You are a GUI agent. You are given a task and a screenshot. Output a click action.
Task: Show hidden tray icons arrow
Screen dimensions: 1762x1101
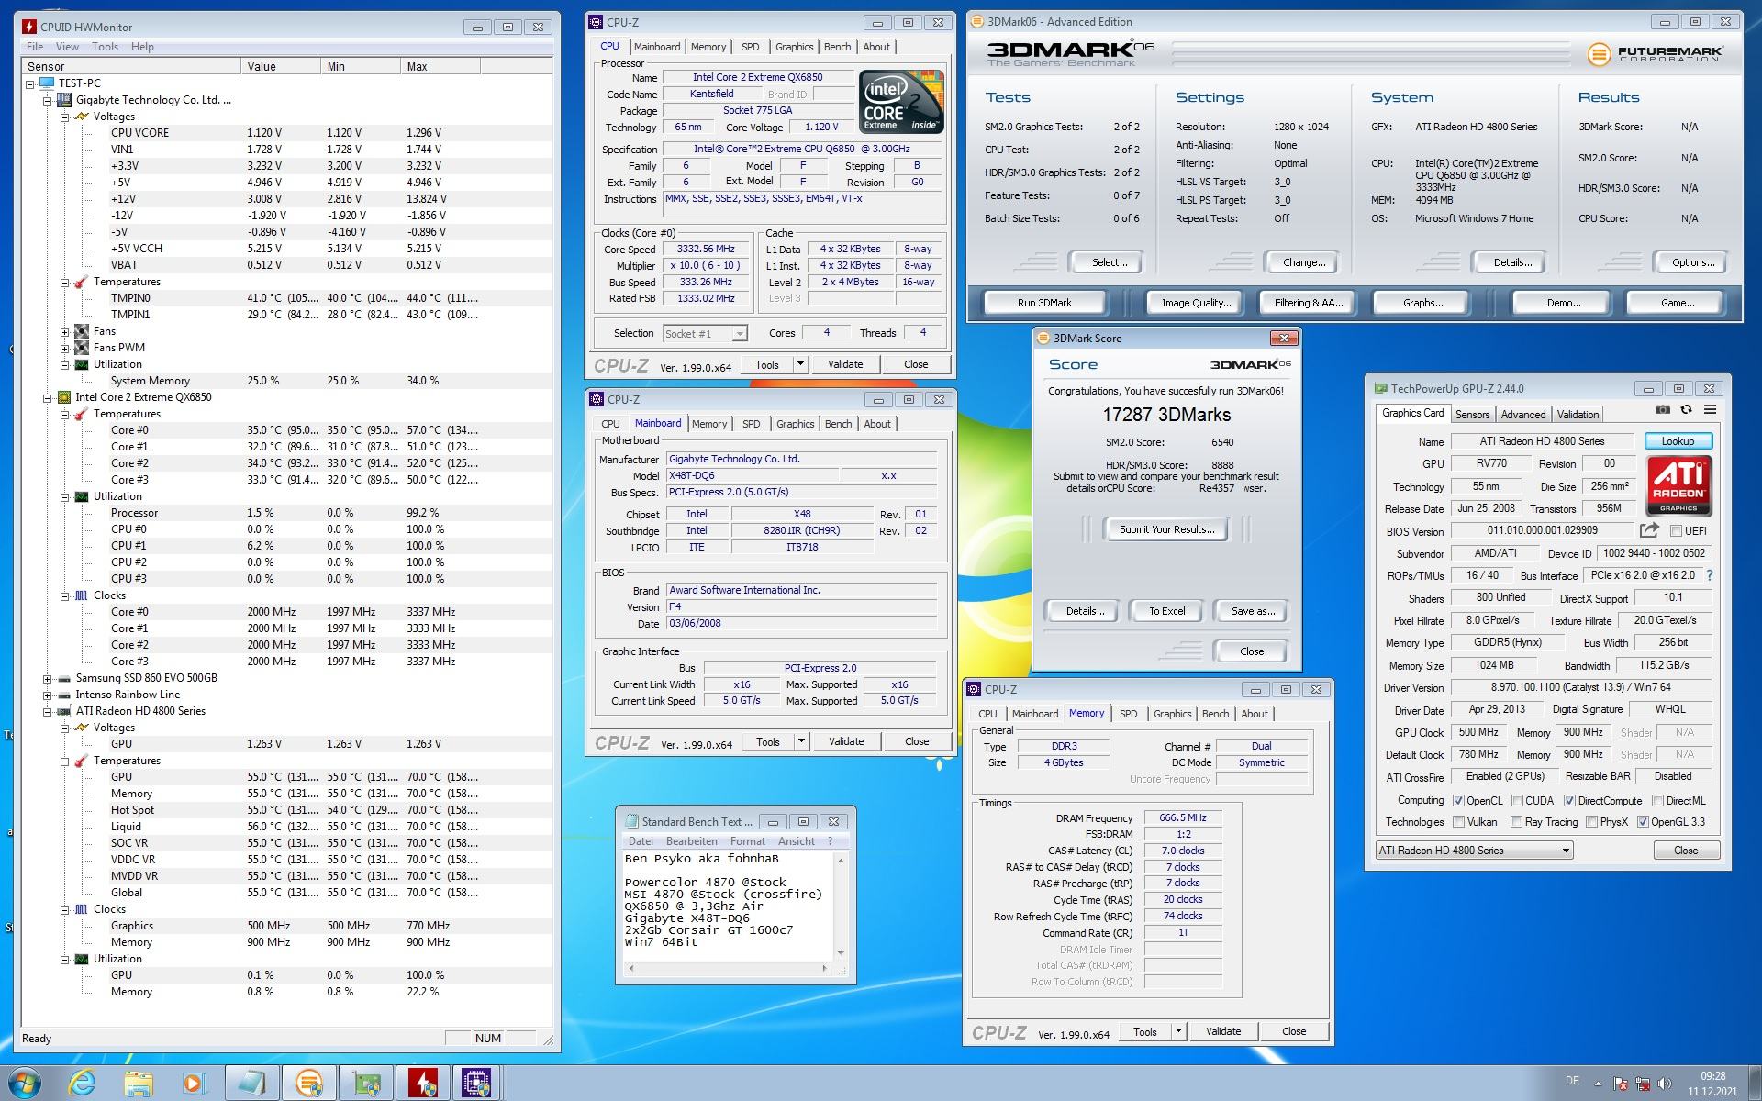coord(1598,1084)
